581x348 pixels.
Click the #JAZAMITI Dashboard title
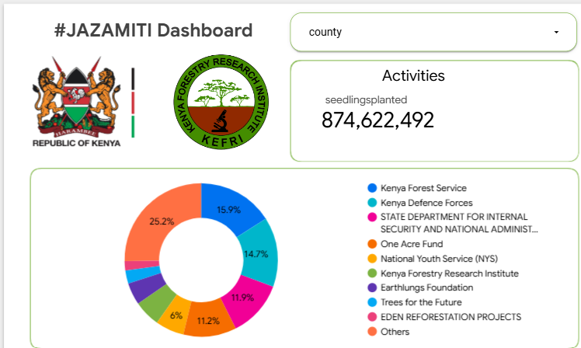click(x=153, y=30)
